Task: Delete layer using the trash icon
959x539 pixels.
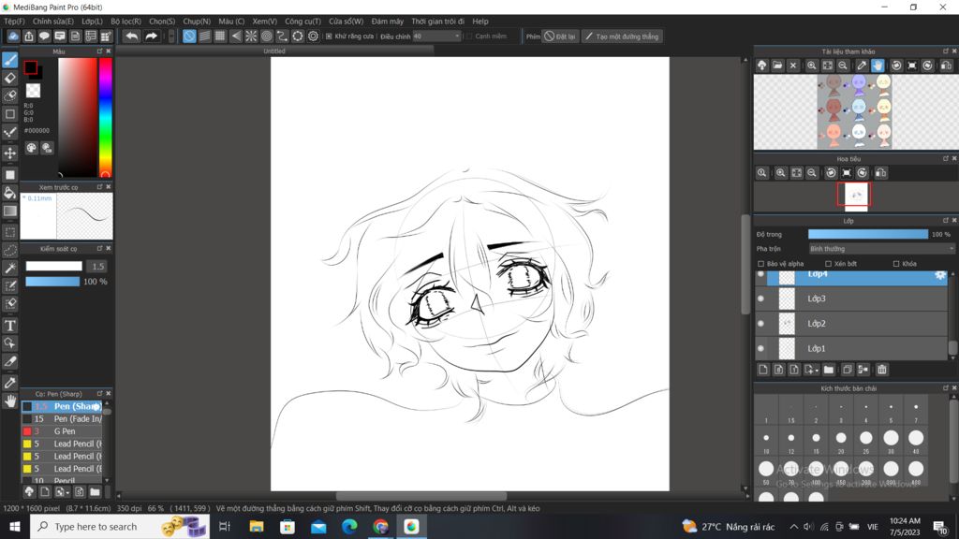Action: pyautogui.click(x=882, y=370)
